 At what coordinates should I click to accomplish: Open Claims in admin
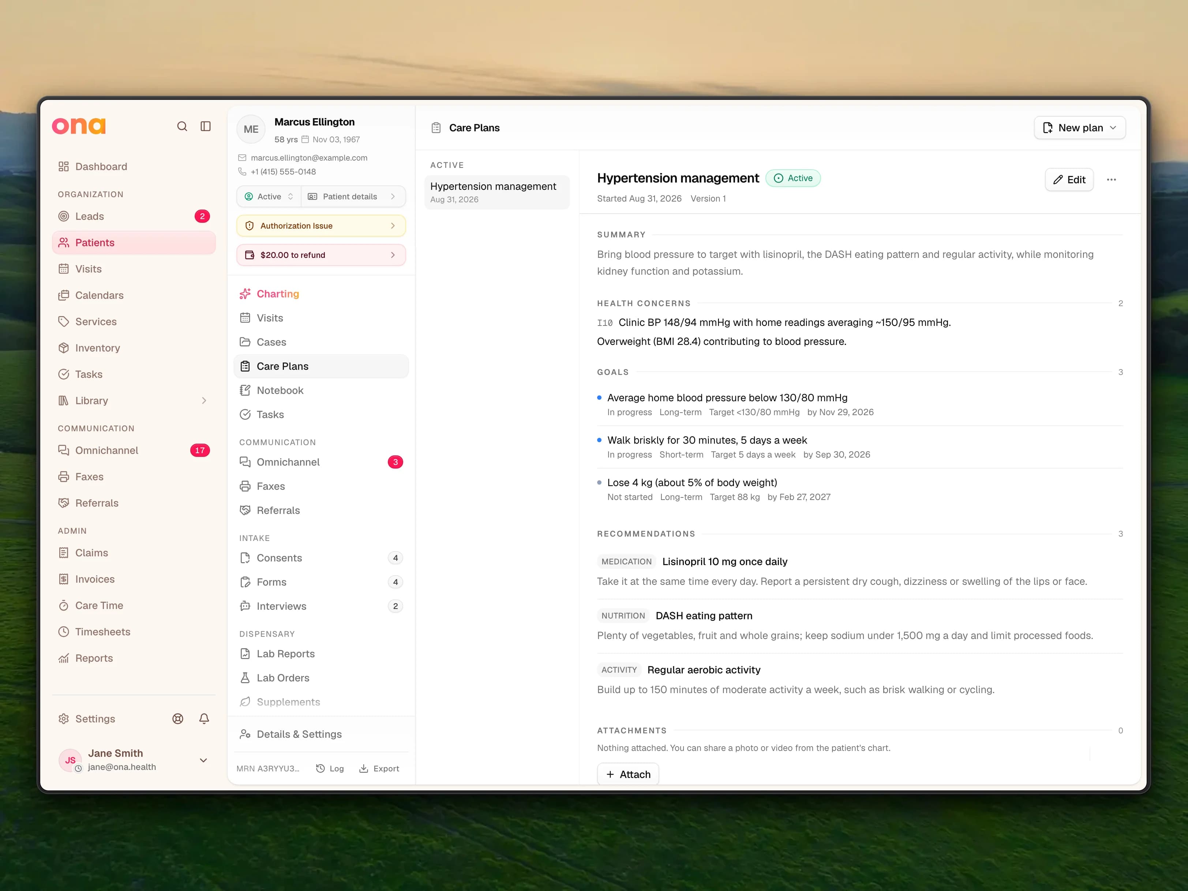[x=134, y=553]
